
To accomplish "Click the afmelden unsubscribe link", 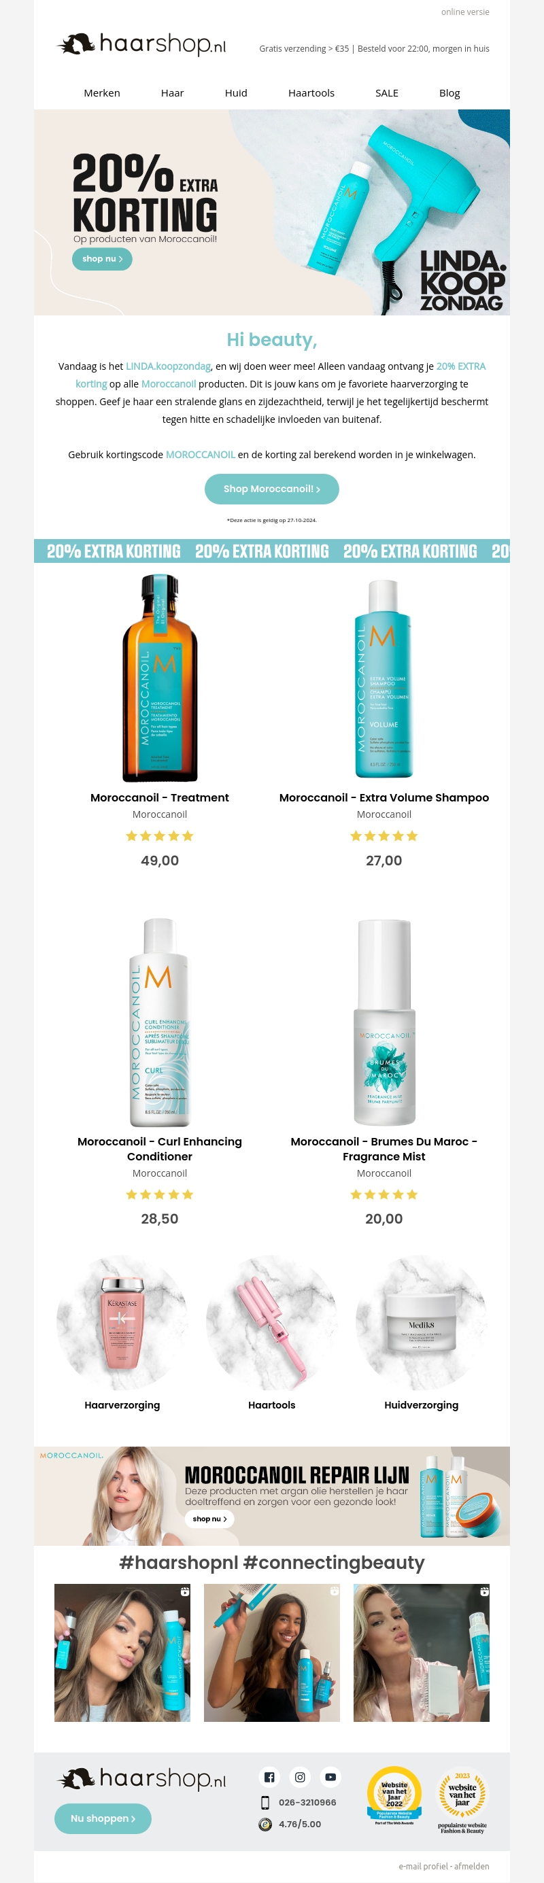I will click(472, 1866).
